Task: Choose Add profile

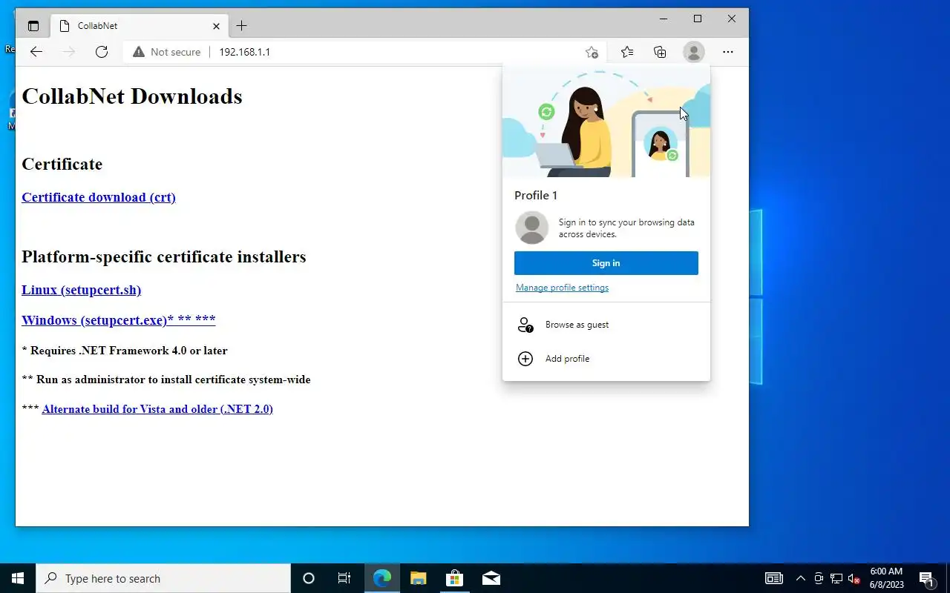Action: pyautogui.click(x=606, y=359)
